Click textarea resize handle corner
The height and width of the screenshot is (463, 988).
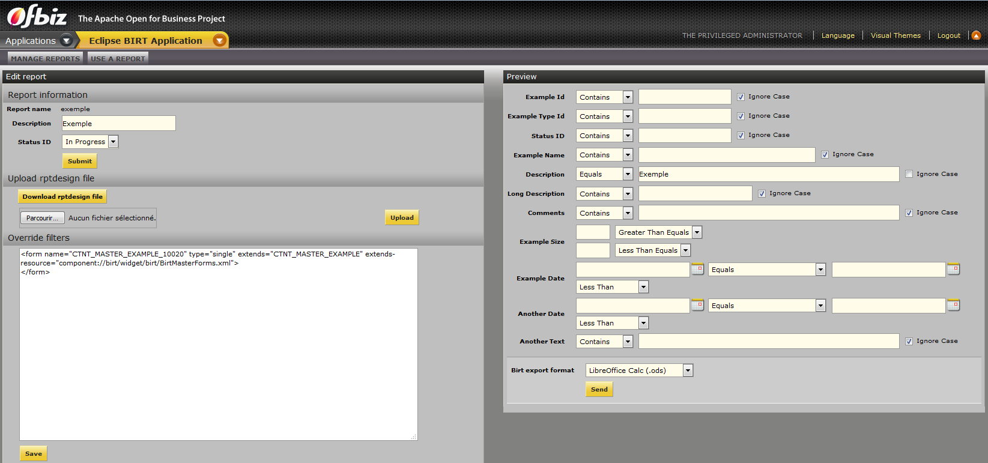click(x=413, y=437)
